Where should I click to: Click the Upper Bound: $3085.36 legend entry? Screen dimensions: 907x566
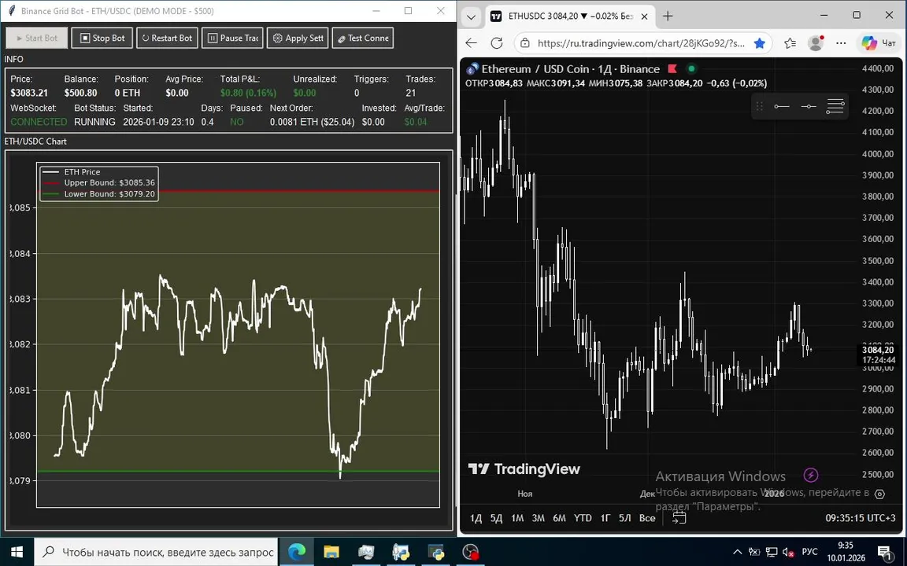click(109, 182)
